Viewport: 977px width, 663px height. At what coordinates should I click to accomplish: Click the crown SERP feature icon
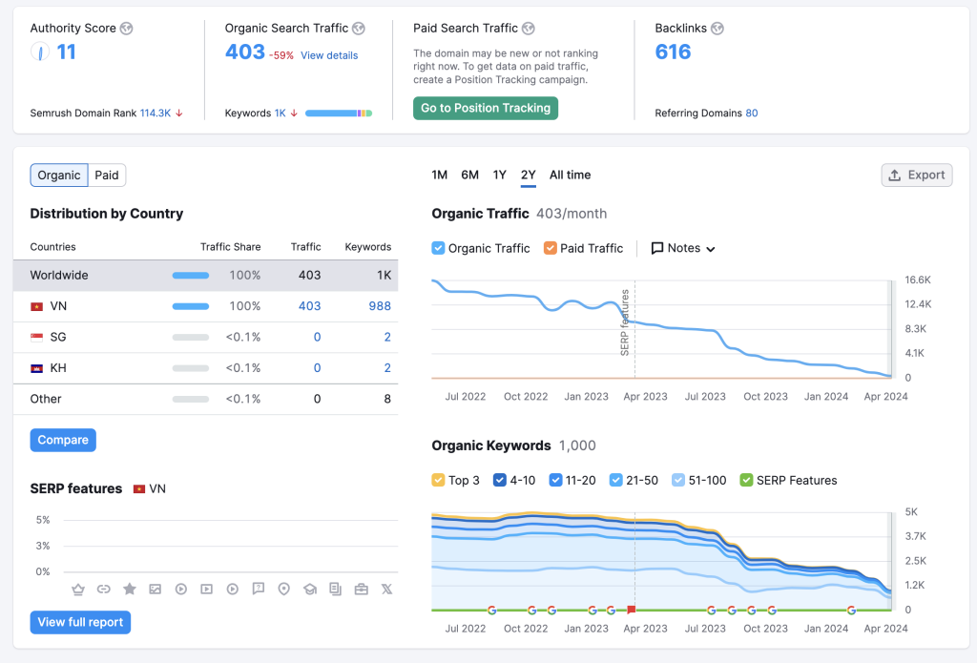tap(78, 590)
